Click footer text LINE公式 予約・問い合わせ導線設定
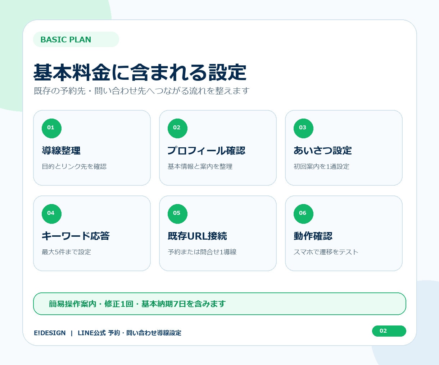 point(130,333)
